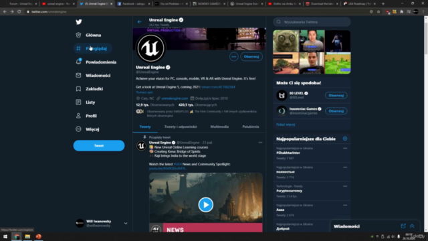This screenshot has height=241, width=428.
Task: Open Aaaa trend
Action: point(280,210)
